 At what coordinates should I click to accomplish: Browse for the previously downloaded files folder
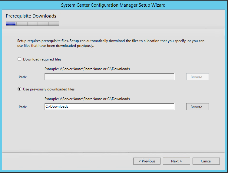(197, 107)
